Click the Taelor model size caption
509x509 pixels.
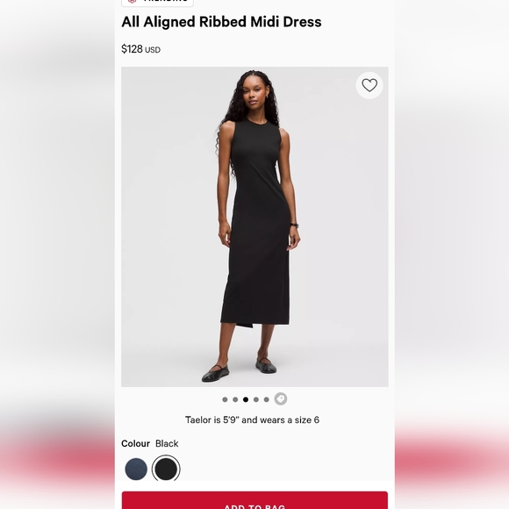[252, 420]
